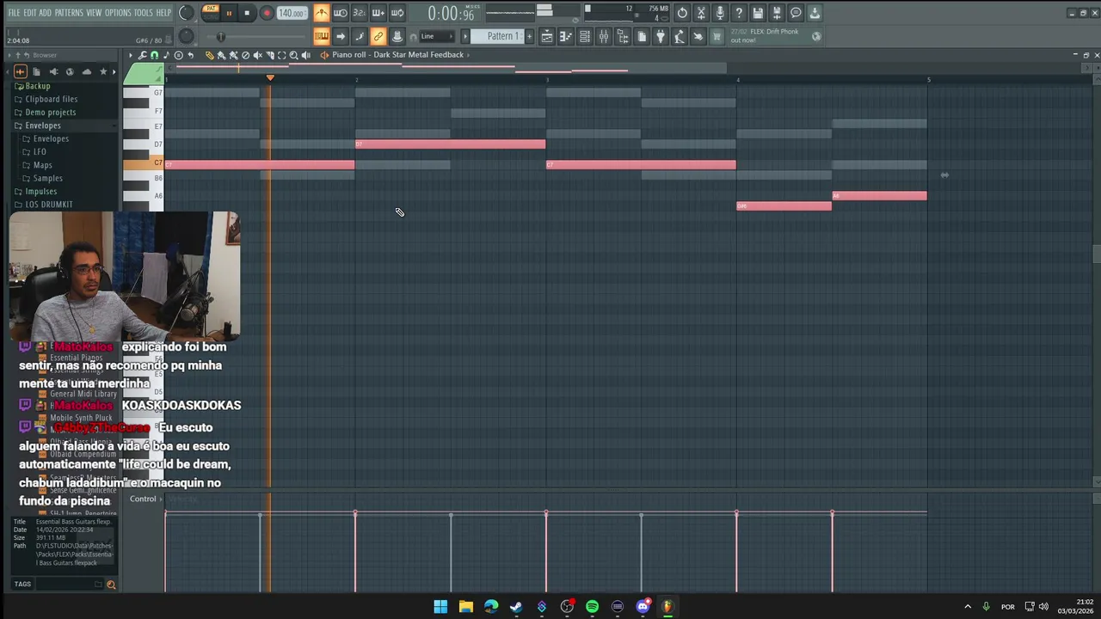Open the tempo tapper icon
The width and height of the screenshot is (1101, 619).
680,36
